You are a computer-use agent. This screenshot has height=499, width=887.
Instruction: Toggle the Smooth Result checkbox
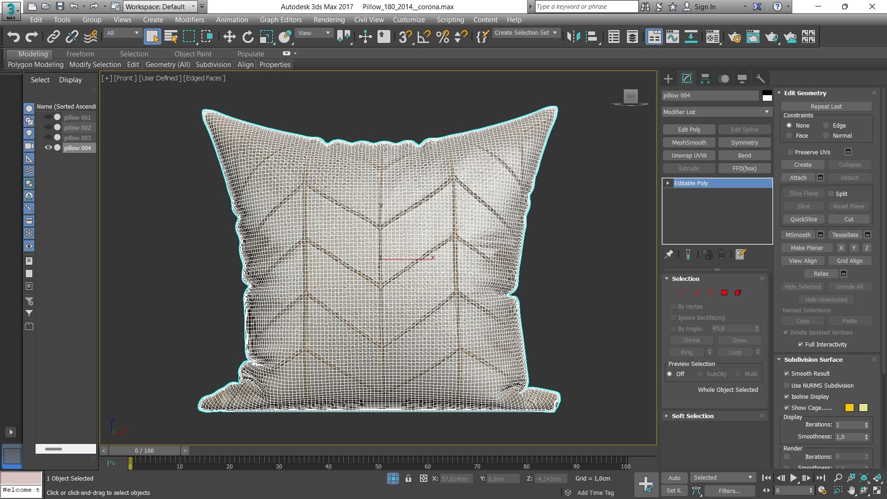pyautogui.click(x=786, y=373)
